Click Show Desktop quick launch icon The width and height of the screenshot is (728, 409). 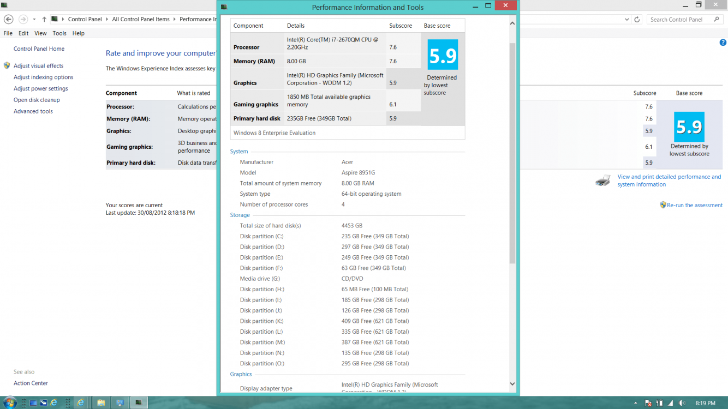click(33, 403)
